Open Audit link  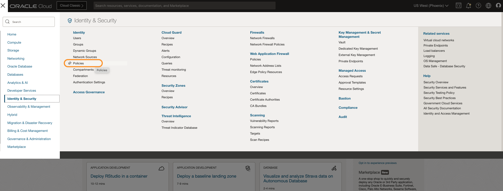click(343, 117)
